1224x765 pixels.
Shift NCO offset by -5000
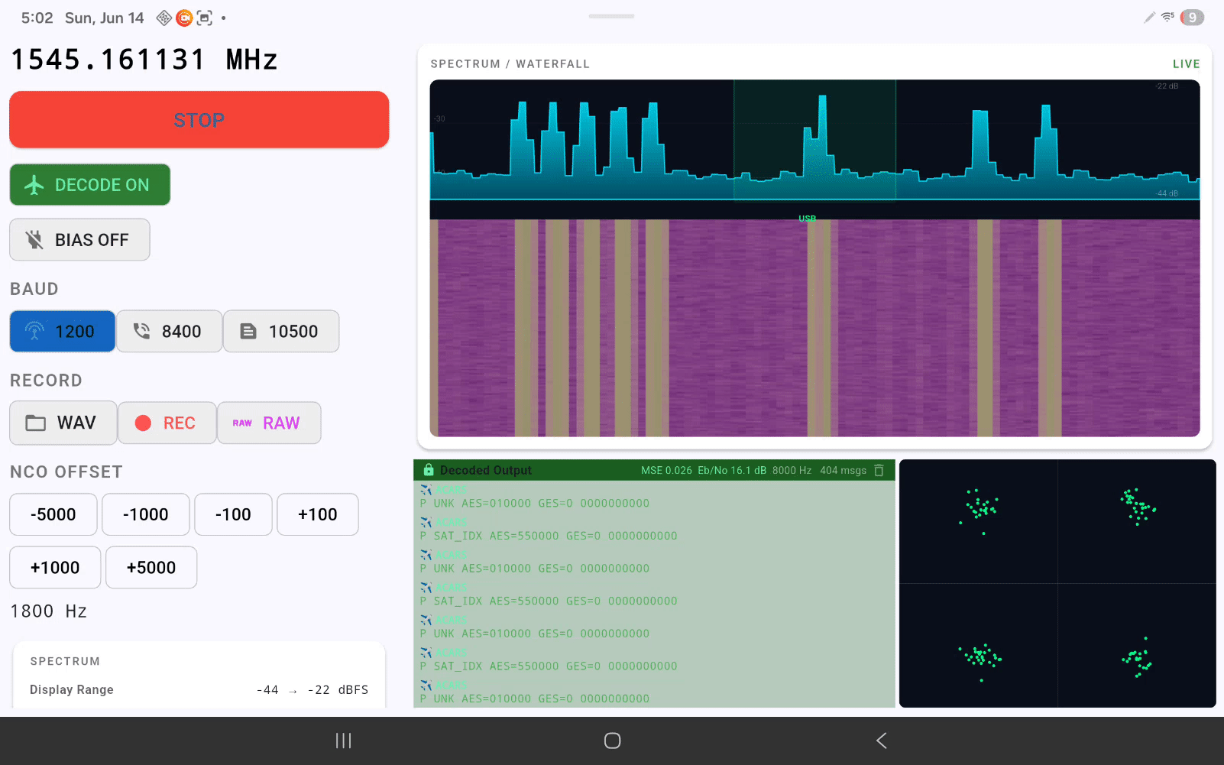pyautogui.click(x=53, y=514)
